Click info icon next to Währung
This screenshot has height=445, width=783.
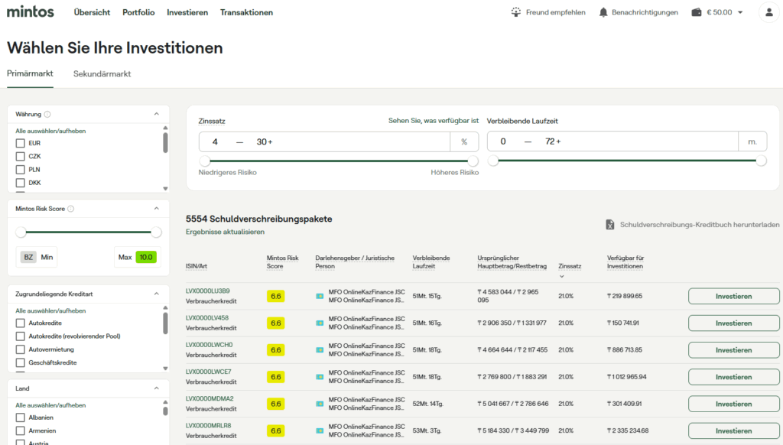47,115
